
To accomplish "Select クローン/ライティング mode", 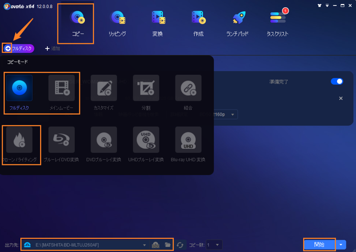I will [x=20, y=139].
